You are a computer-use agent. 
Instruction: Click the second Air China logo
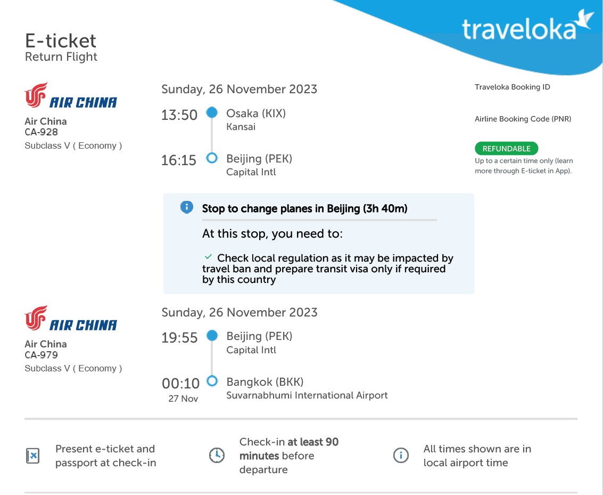click(71, 318)
